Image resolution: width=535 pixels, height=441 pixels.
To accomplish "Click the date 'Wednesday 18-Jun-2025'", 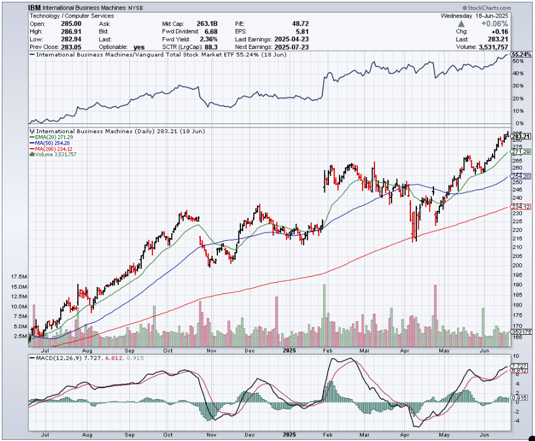I will click(x=474, y=16).
